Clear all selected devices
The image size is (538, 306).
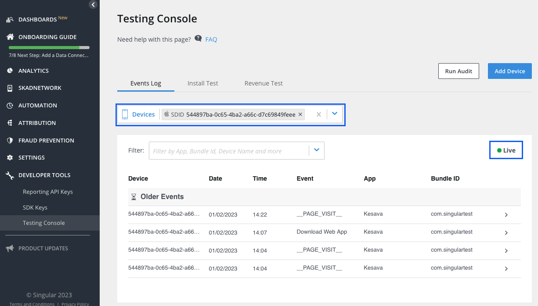click(x=319, y=114)
